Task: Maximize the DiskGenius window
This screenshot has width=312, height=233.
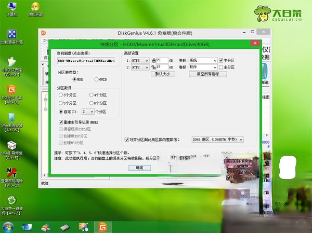Action: (x=253, y=32)
